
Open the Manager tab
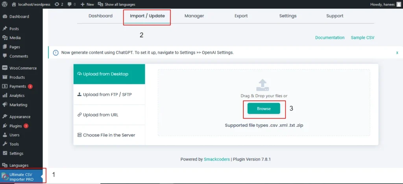[x=194, y=16]
